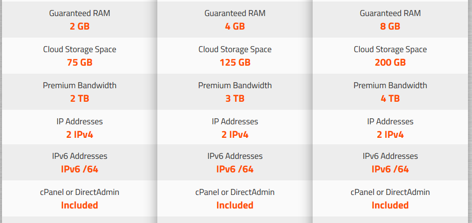Click Premium Bandwidth label in third column
The image size is (472, 223).
click(x=390, y=86)
